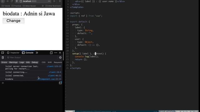The image size is (200, 112).
Task: Toggle responsive design mode icon
Action: pyautogui.click(x=51, y=53)
